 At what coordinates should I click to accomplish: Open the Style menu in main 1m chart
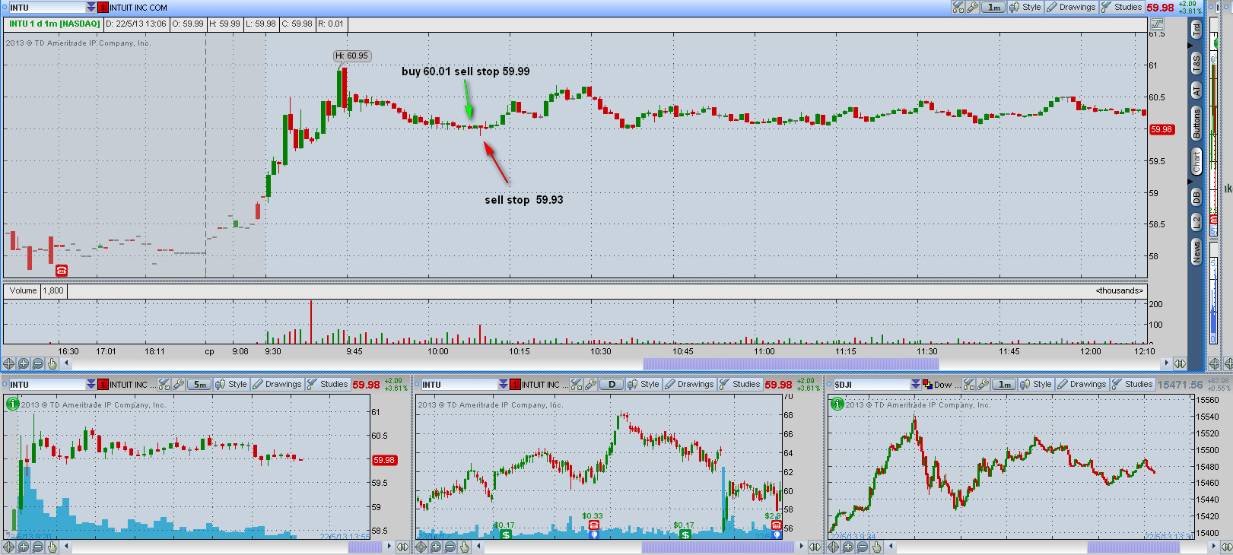click(1025, 7)
